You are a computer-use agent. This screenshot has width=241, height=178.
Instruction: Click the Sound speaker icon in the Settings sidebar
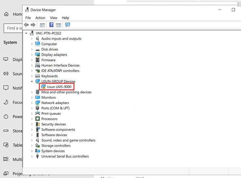[x=6, y=74]
